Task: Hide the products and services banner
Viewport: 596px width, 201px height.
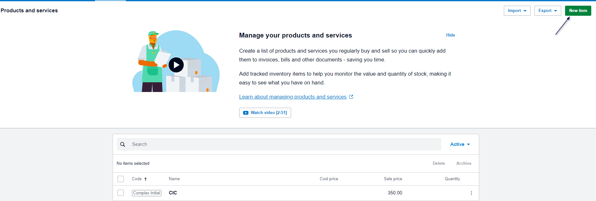Action: pyautogui.click(x=450, y=35)
